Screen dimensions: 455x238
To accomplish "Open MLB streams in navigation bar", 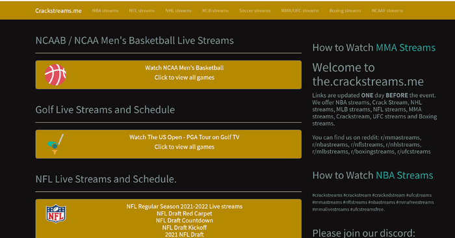I will 215,11.
